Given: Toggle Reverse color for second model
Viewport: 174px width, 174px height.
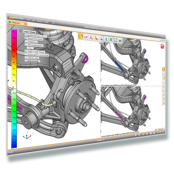Looking at the screenshot, I should [26, 54].
